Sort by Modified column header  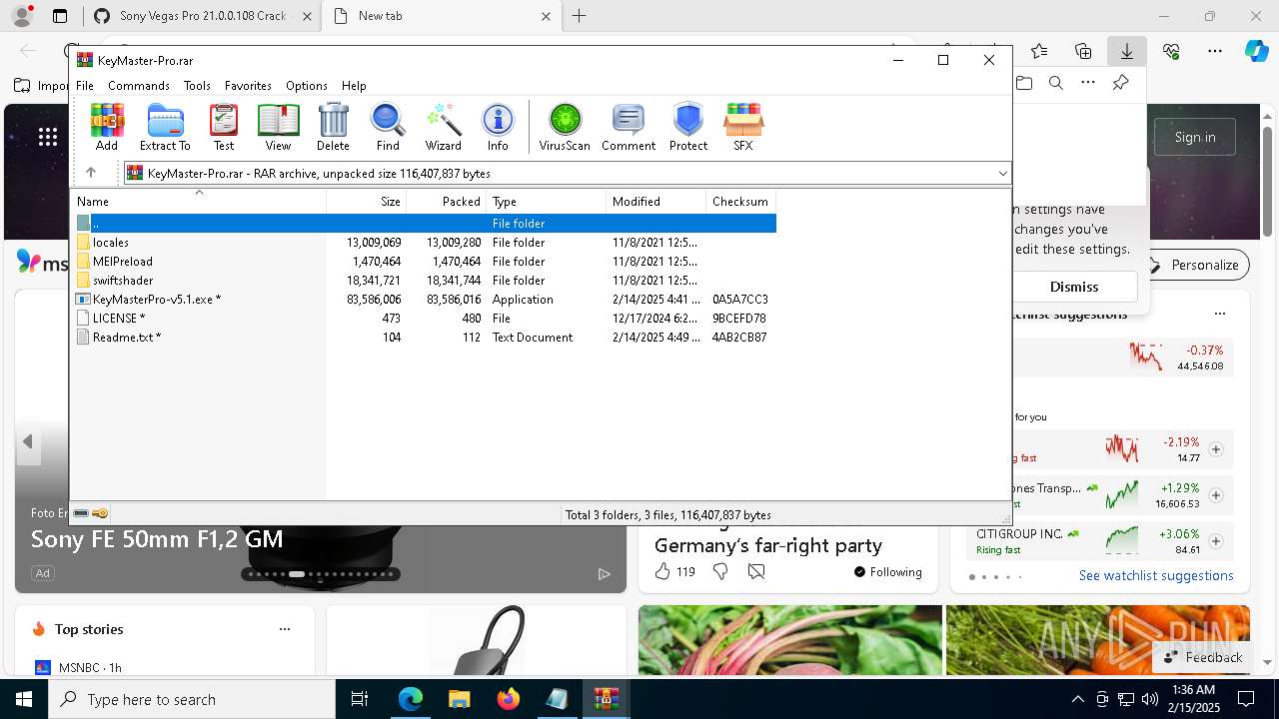[x=655, y=201]
